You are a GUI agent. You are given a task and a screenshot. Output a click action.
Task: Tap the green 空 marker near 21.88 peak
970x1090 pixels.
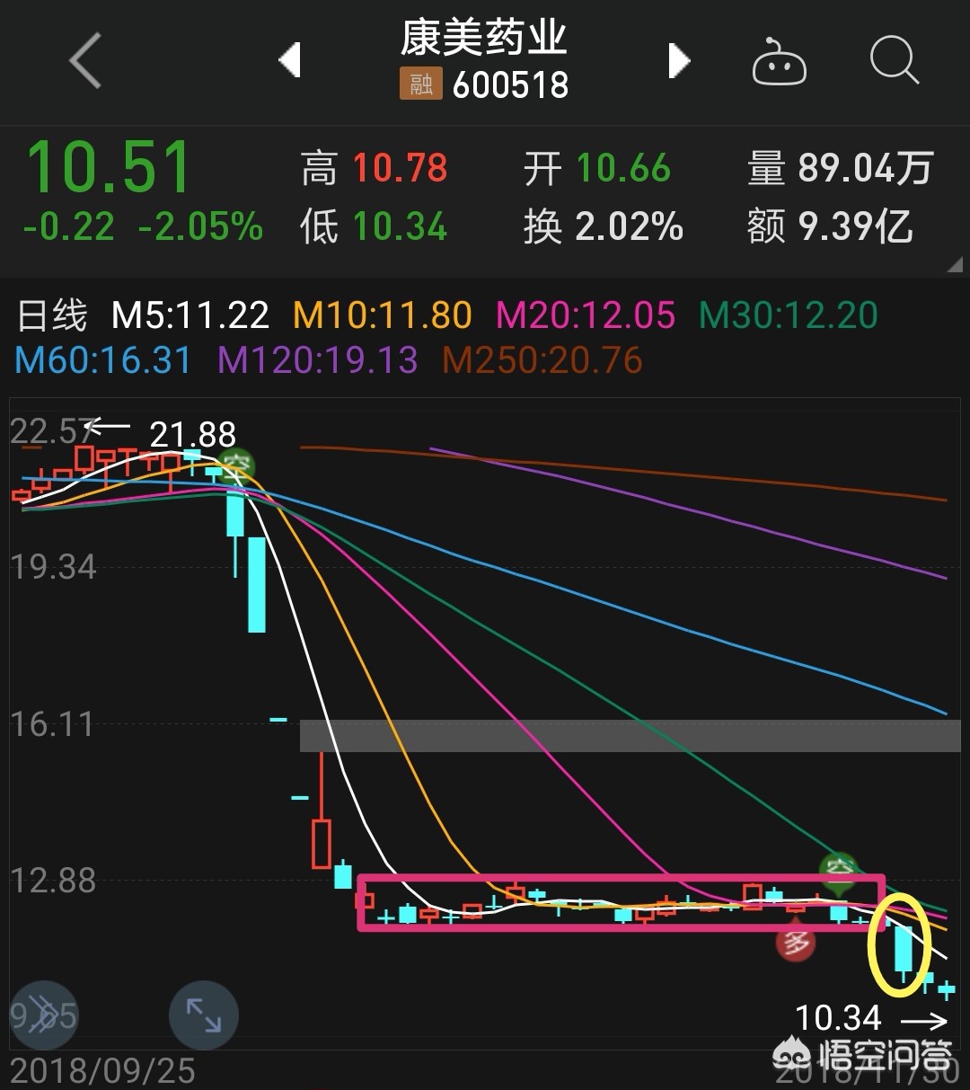[x=237, y=465]
